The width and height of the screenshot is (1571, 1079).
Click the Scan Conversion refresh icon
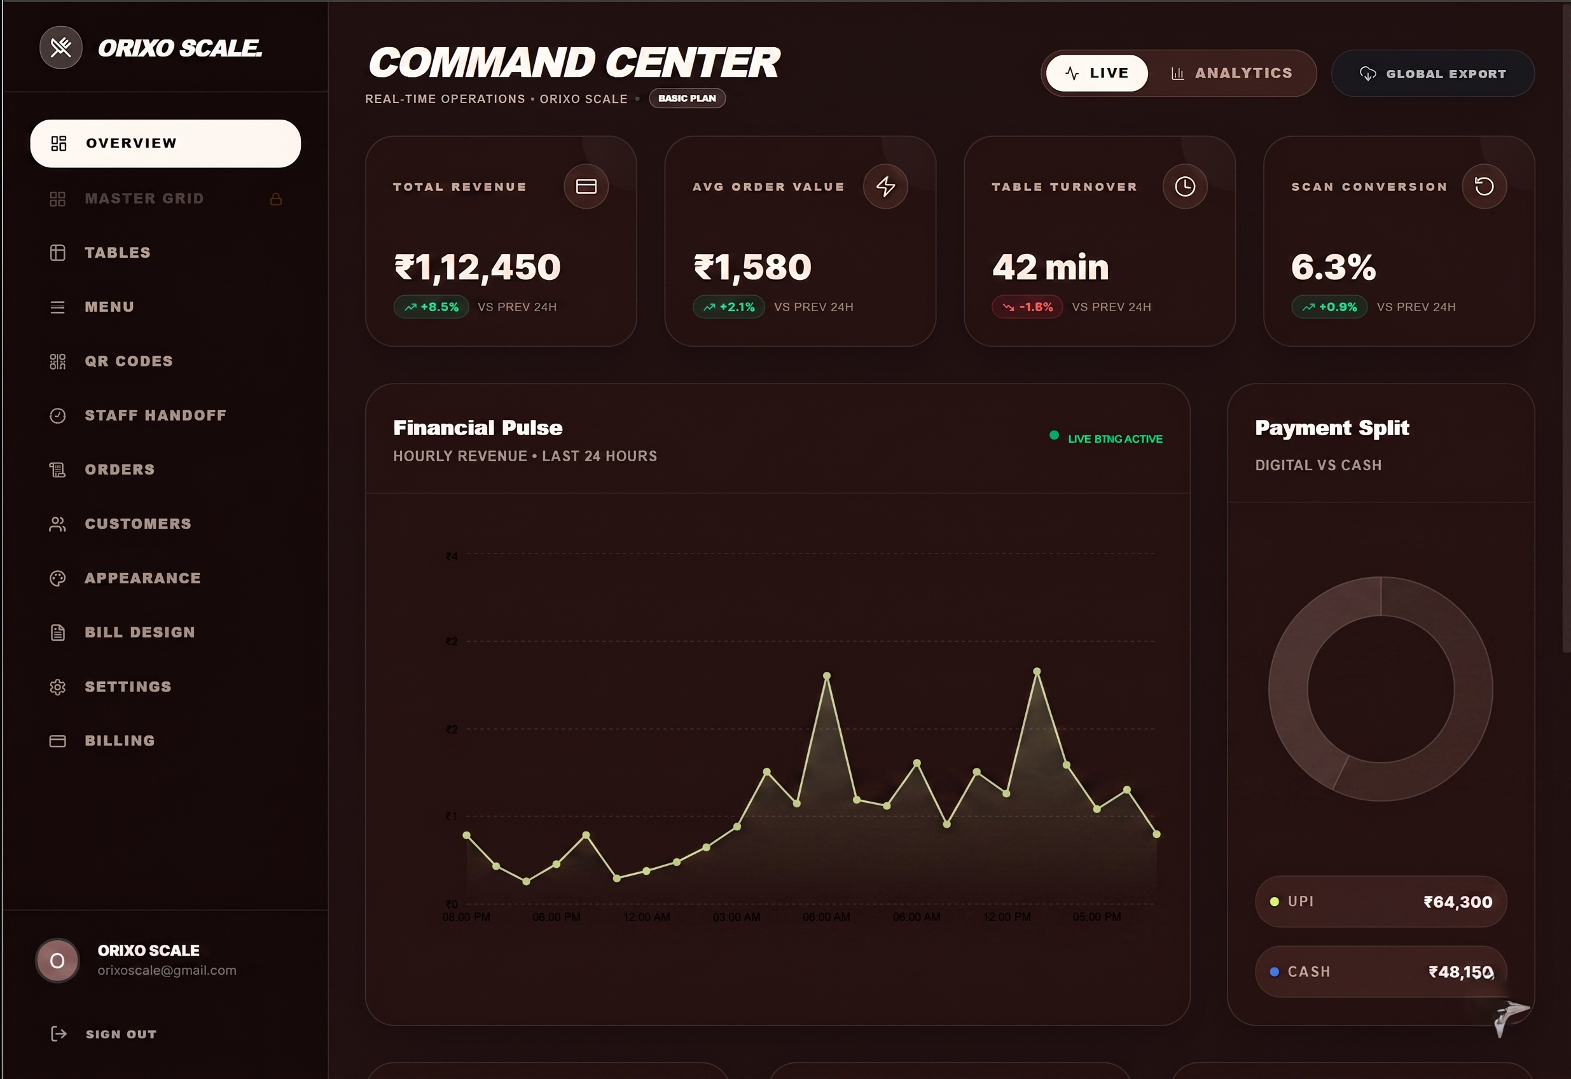pos(1484,186)
